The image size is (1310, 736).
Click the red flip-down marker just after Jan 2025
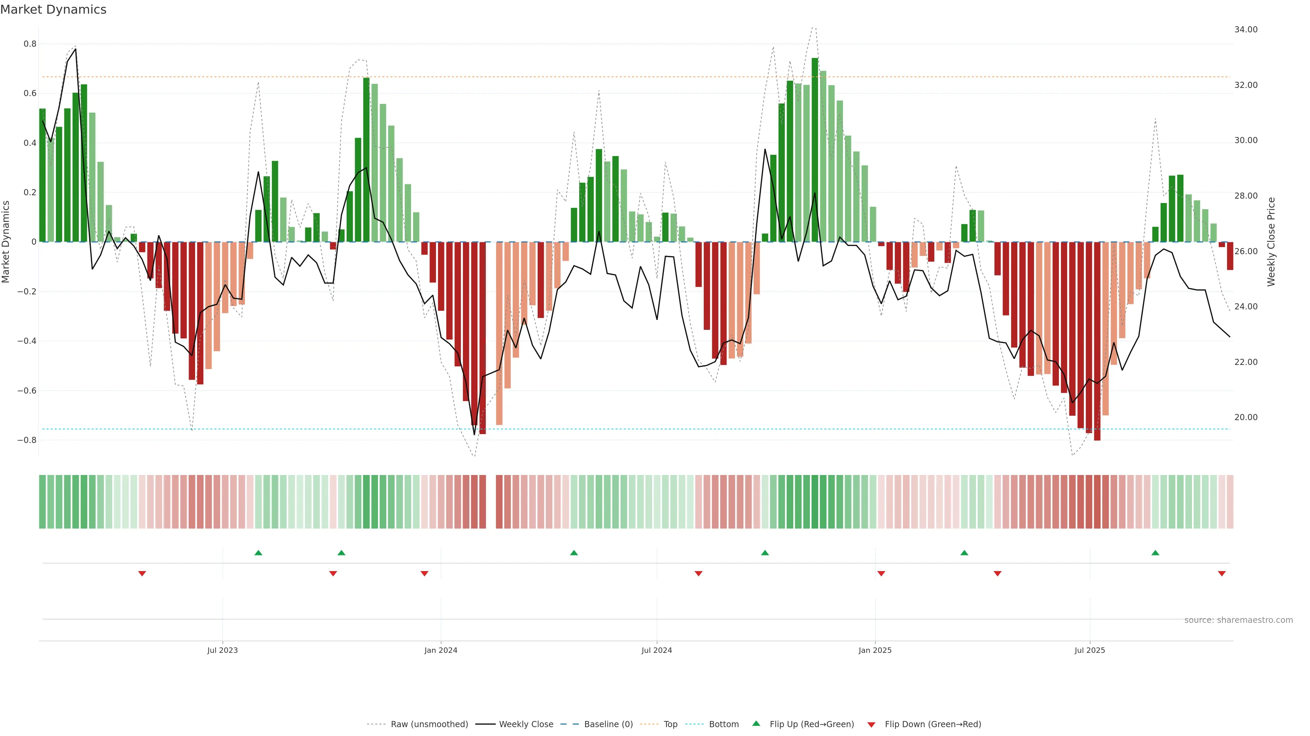(881, 573)
